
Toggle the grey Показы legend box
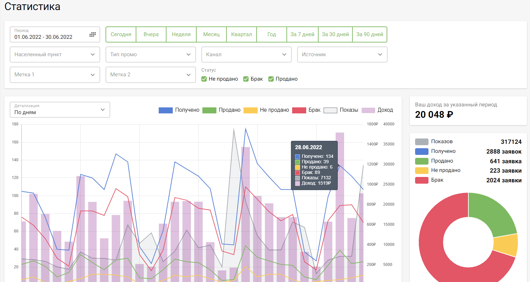(330, 110)
